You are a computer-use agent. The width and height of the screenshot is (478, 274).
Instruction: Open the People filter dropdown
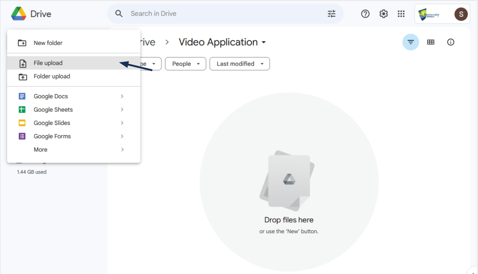click(186, 64)
